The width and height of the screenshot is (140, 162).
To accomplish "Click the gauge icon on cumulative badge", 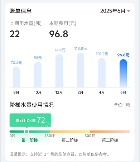I will [x=47, y=124].
